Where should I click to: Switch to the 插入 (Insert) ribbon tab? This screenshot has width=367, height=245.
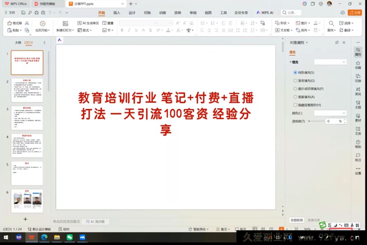point(117,13)
